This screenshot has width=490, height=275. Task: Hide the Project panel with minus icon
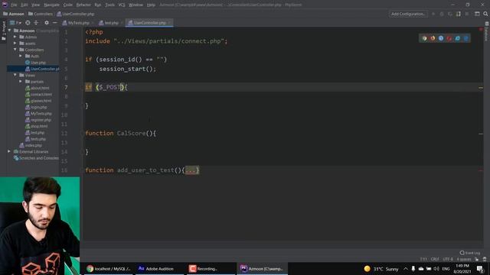(x=54, y=23)
